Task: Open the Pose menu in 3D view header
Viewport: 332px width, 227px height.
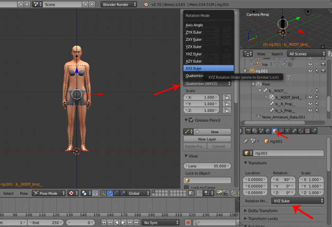Action: click(24, 193)
